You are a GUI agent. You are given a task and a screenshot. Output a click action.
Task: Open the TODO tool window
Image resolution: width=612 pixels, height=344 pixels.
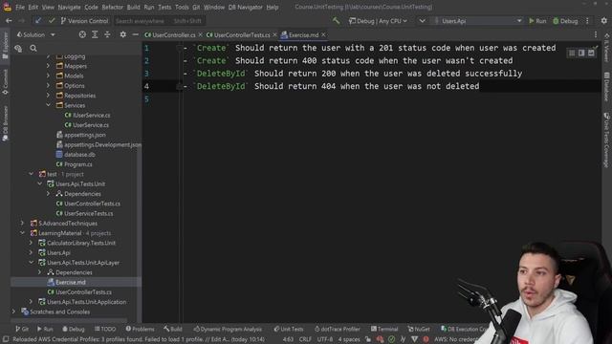[x=105, y=329]
